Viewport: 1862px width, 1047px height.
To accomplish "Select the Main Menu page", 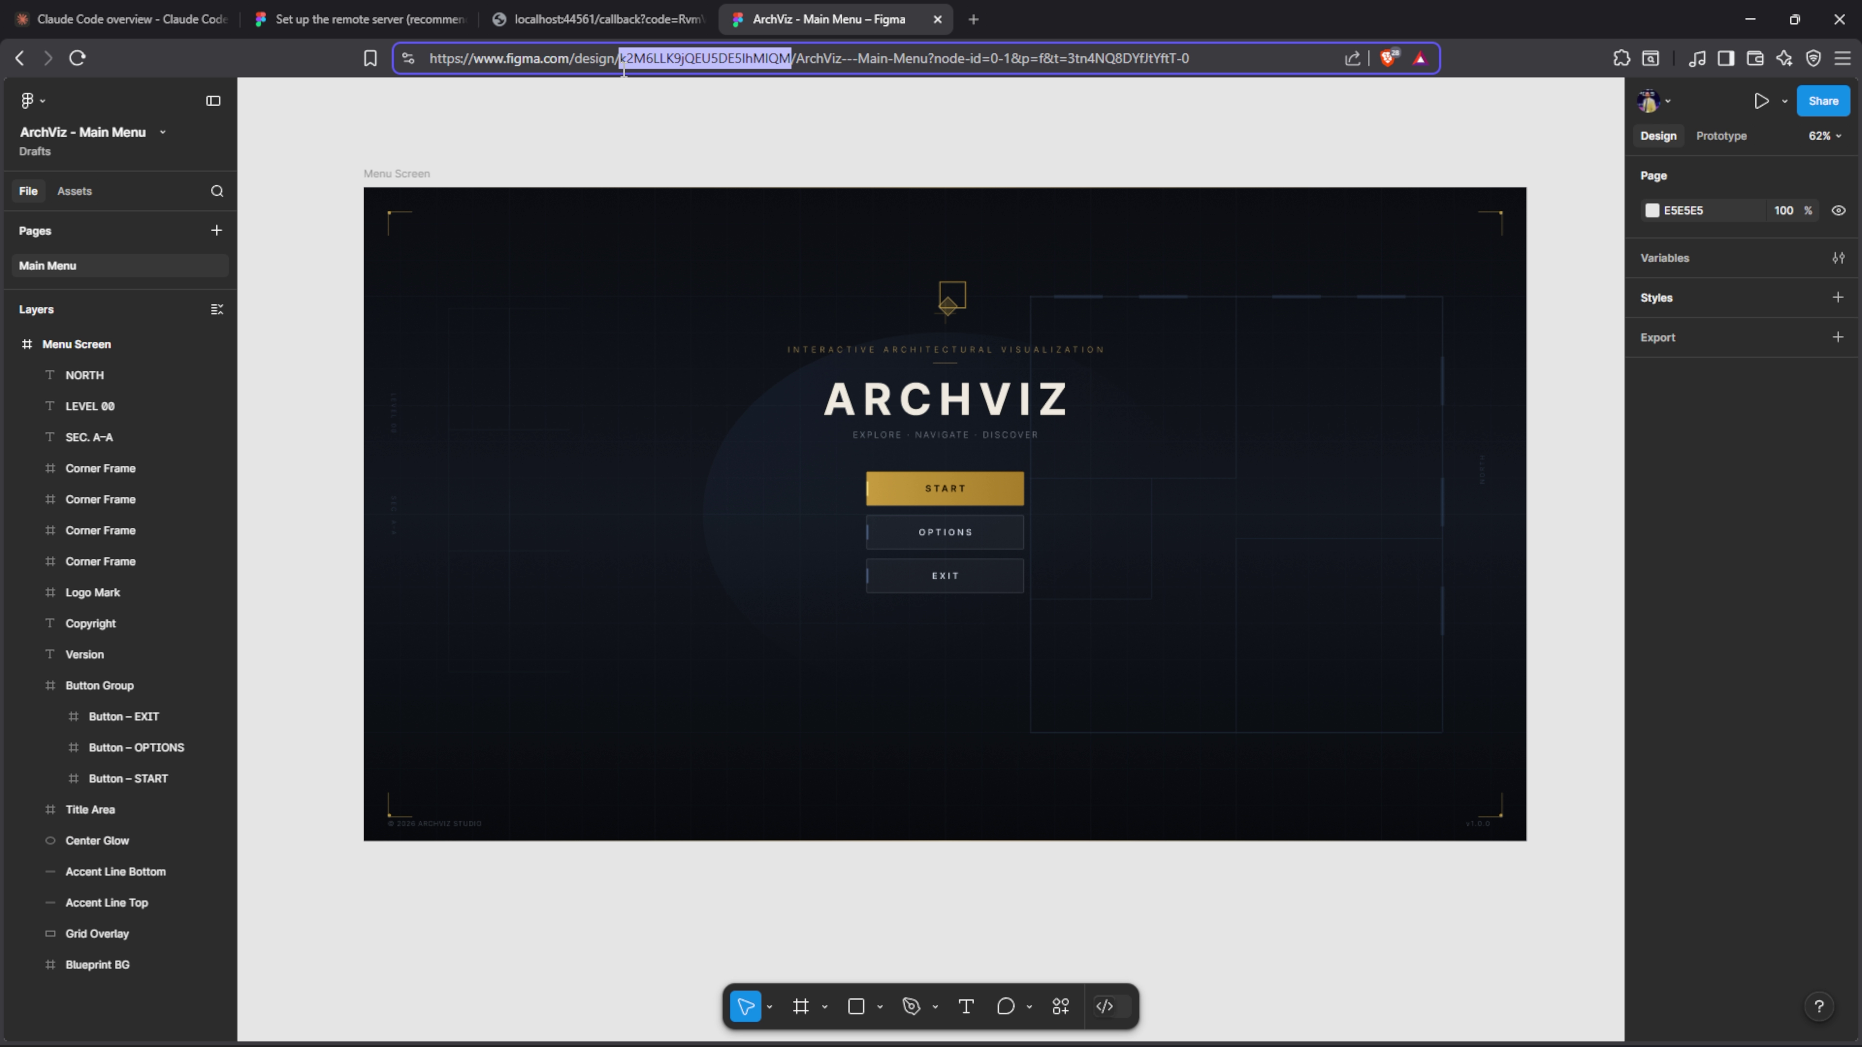I will [x=120, y=265].
